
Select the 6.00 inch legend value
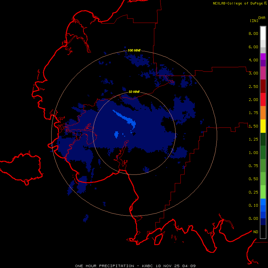click(x=253, y=47)
